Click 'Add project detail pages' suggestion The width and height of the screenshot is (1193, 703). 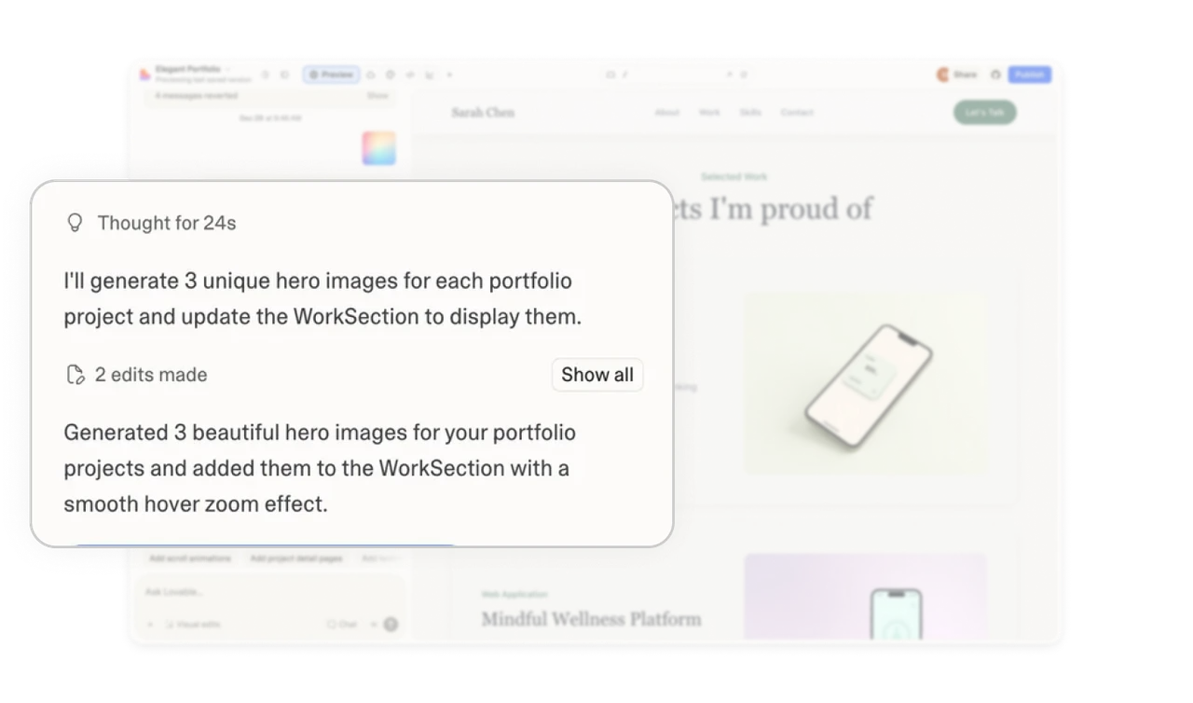[x=296, y=558]
